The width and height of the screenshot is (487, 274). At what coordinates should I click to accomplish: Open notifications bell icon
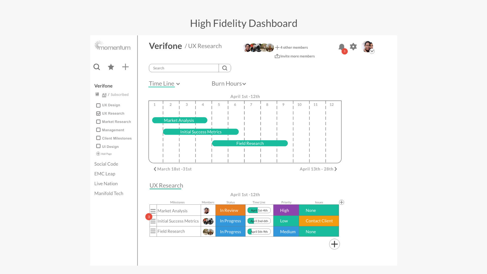click(342, 47)
